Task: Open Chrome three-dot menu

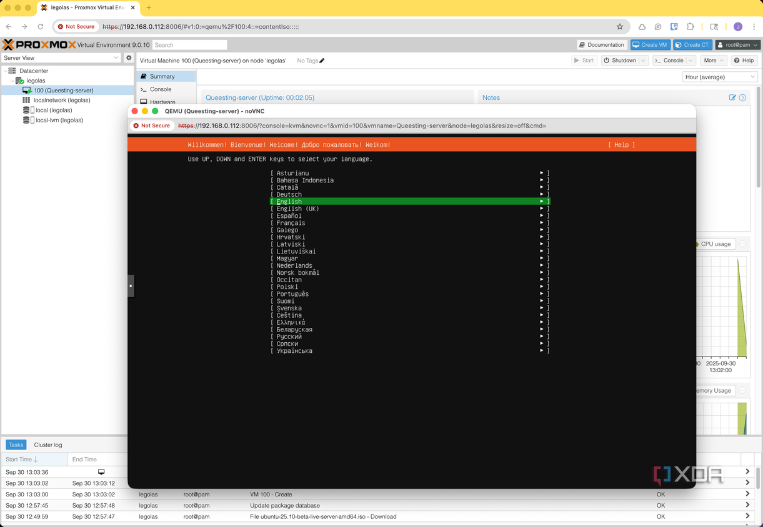Action: [754, 27]
